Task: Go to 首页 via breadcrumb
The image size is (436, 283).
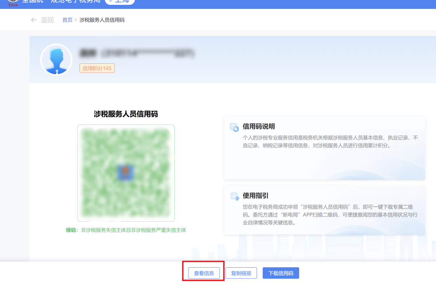Action: [x=67, y=20]
